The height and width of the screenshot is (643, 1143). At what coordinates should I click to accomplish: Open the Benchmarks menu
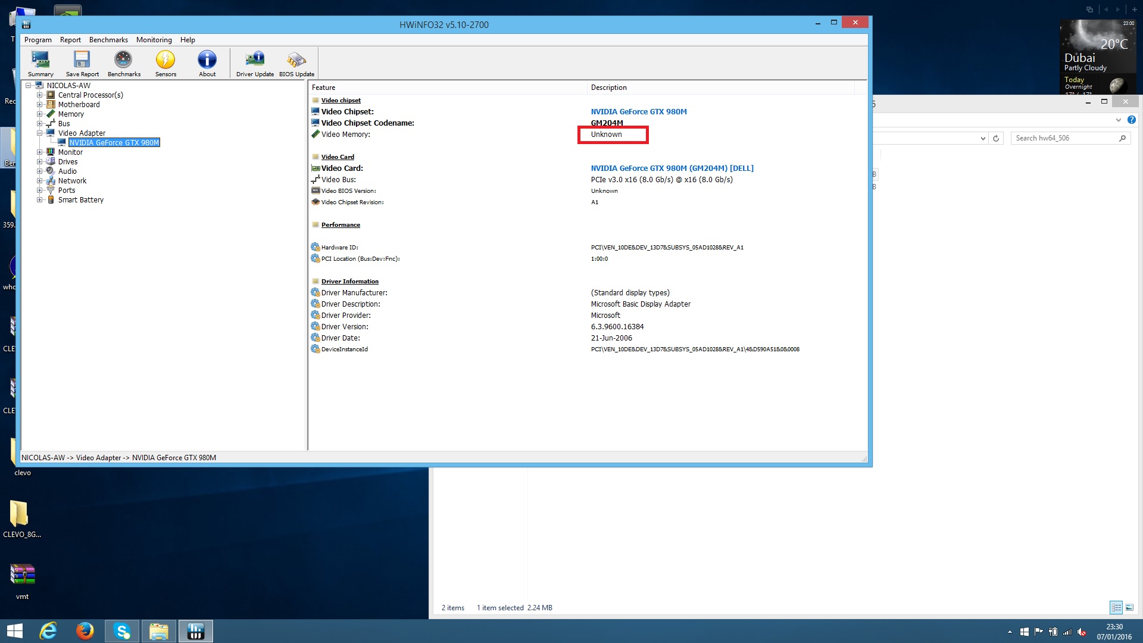pyautogui.click(x=108, y=40)
